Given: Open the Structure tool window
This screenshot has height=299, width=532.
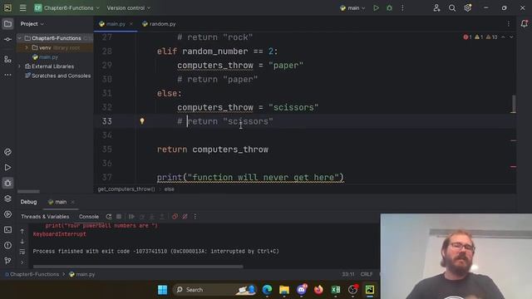Looking at the screenshot, I should click(x=7, y=60).
